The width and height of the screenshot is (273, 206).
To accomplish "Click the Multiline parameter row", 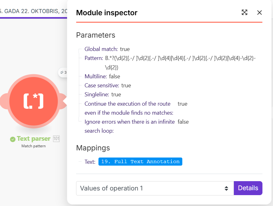I will coord(102,76).
